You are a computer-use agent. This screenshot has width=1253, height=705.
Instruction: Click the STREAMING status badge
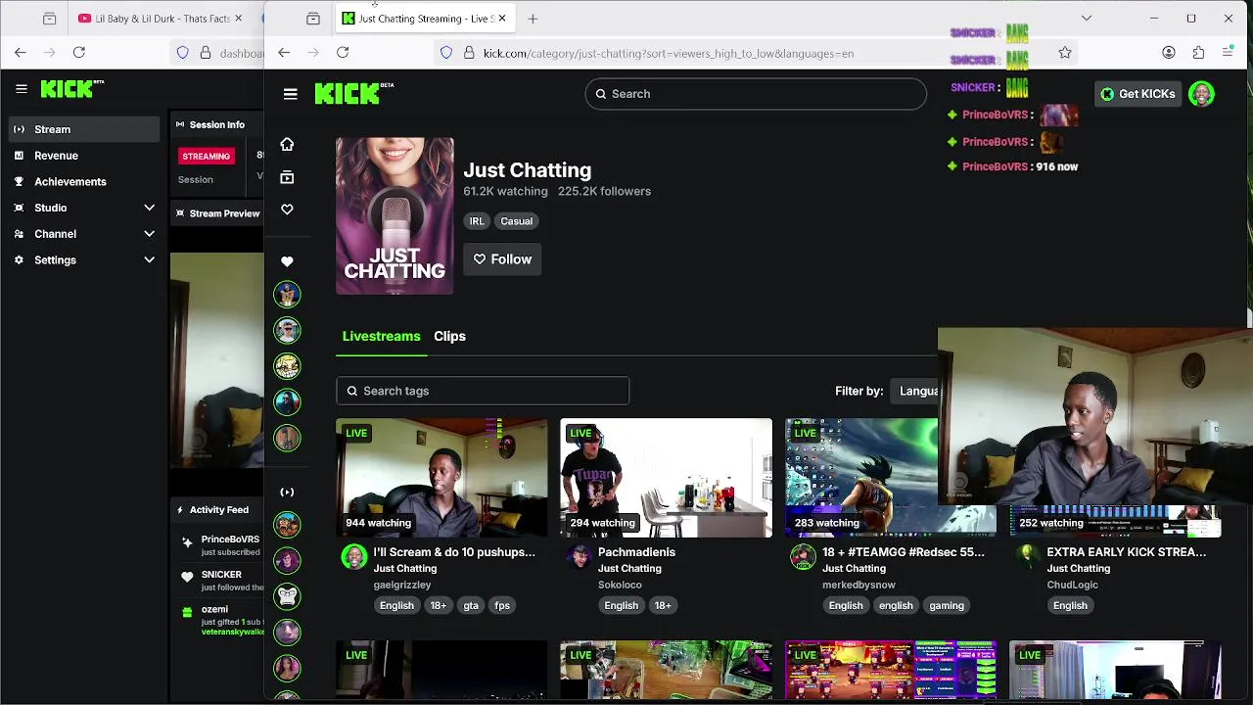pyautogui.click(x=206, y=156)
